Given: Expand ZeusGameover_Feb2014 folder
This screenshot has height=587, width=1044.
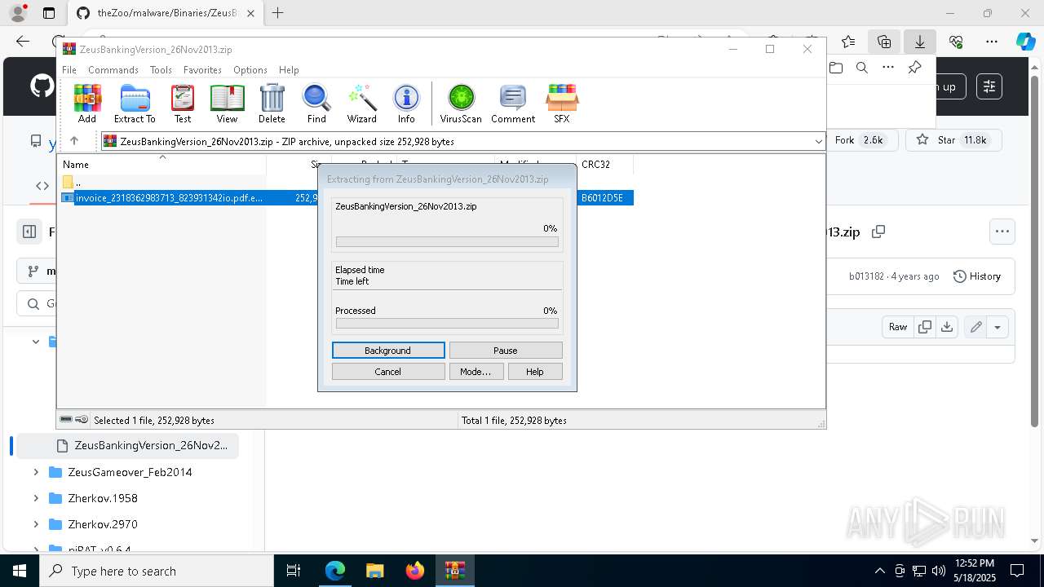Looking at the screenshot, I should click(36, 472).
